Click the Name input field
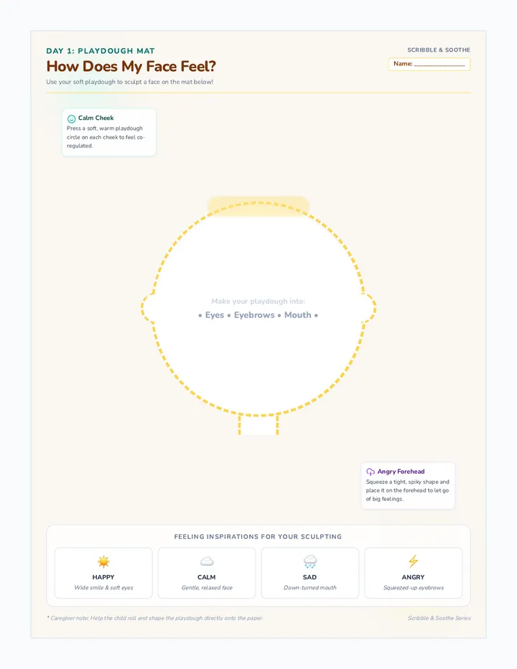The height and width of the screenshot is (669, 517). pyautogui.click(x=429, y=64)
